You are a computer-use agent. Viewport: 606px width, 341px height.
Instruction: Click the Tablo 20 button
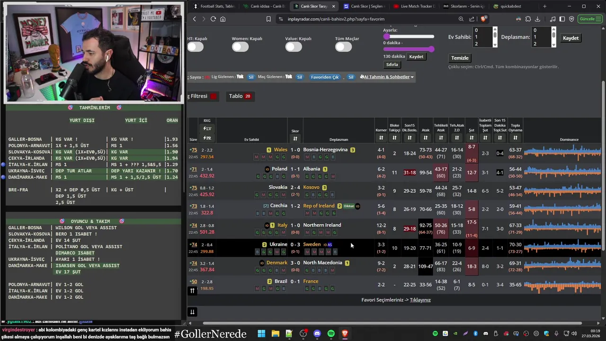pos(240,96)
